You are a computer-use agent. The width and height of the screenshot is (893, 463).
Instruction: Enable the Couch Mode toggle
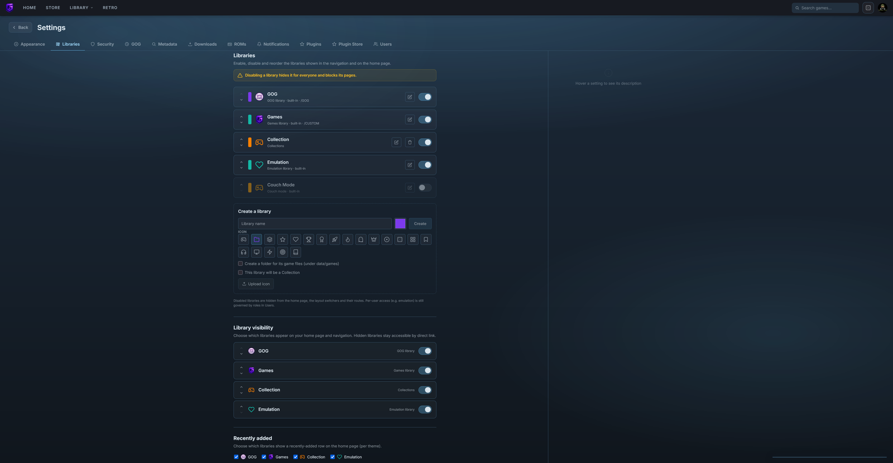(x=425, y=188)
